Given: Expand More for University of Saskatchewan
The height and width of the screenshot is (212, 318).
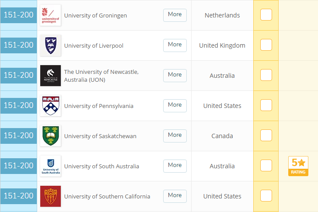Looking at the screenshot, I should tap(175, 136).
